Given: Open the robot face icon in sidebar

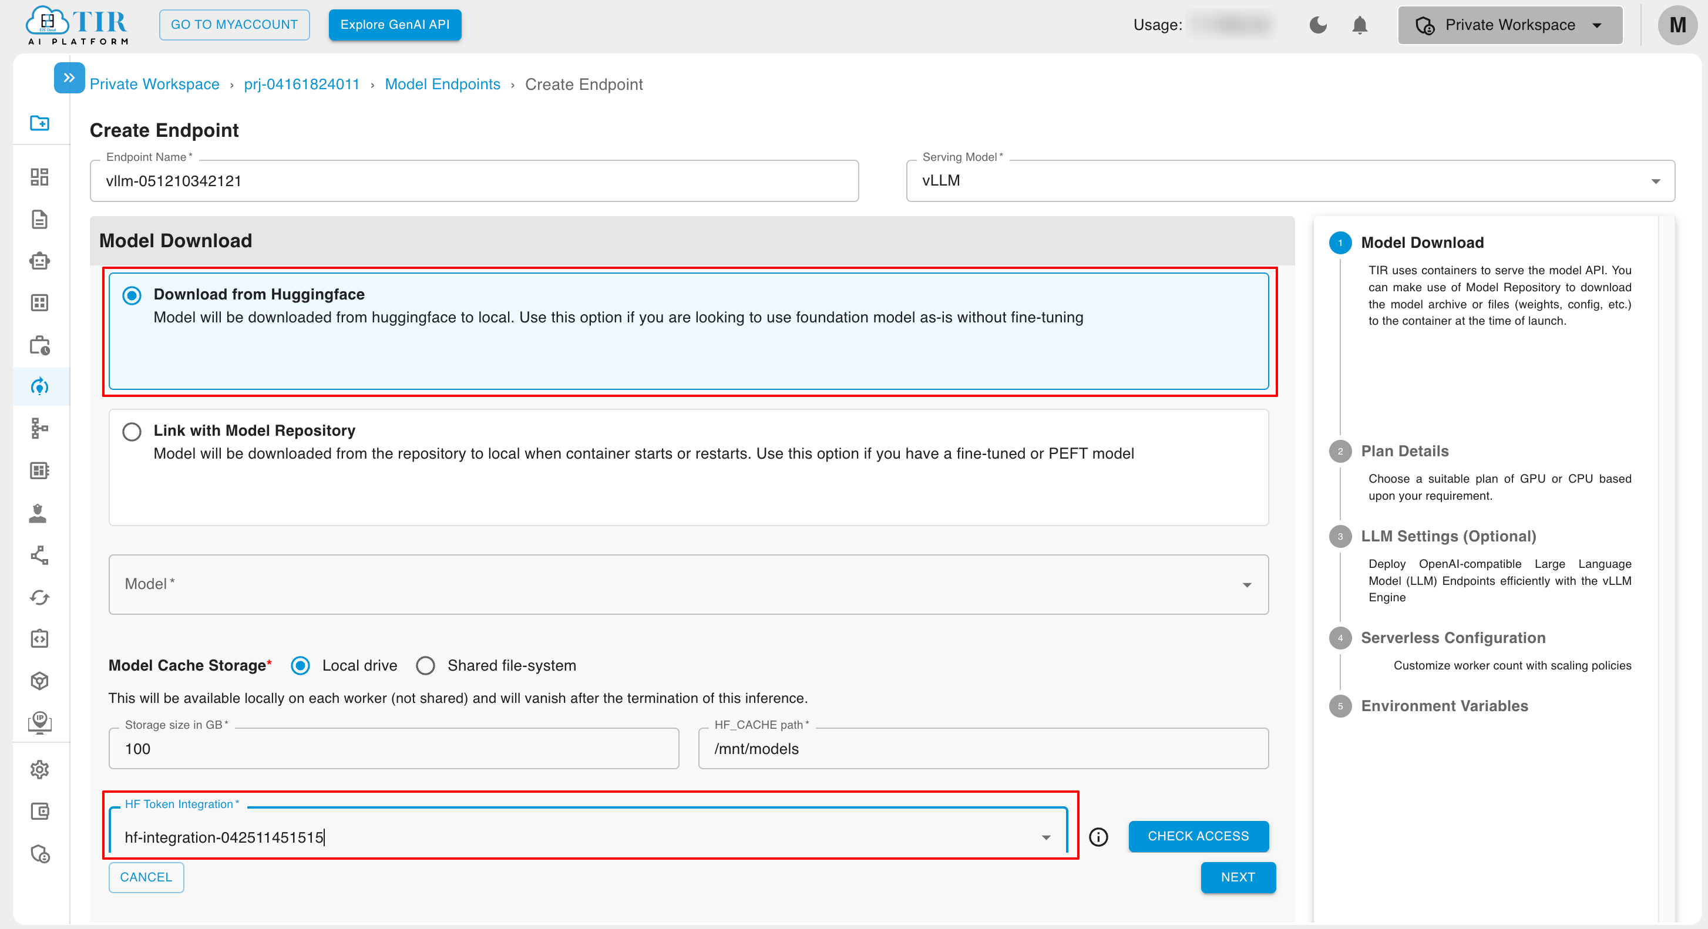Looking at the screenshot, I should pos(40,261).
